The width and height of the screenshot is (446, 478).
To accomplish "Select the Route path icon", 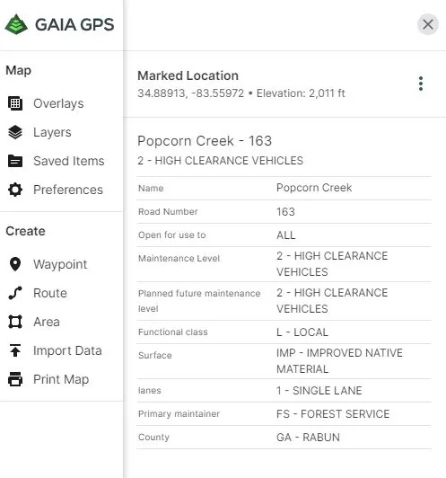I will coord(15,293).
